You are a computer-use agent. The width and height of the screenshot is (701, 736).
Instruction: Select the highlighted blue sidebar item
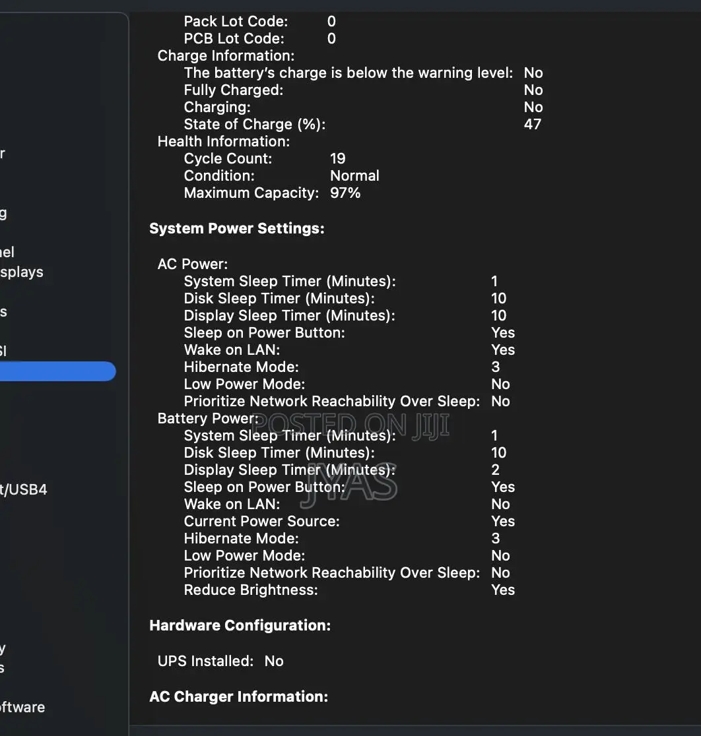(58, 371)
